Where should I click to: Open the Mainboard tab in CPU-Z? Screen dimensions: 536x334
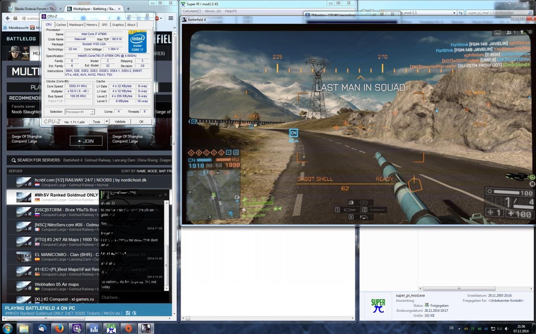tap(76, 25)
